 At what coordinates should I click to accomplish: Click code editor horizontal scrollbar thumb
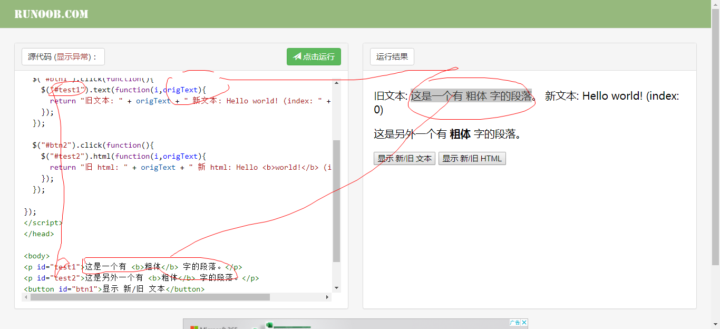(x=150, y=297)
